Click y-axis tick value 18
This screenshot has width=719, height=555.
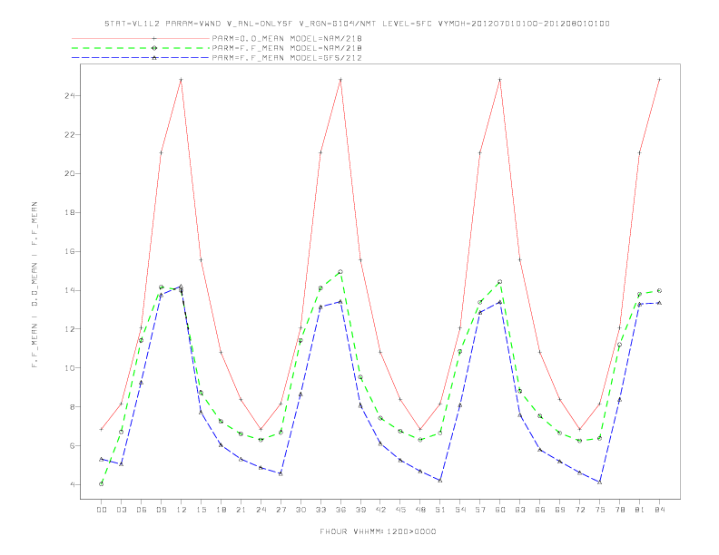[x=70, y=212]
